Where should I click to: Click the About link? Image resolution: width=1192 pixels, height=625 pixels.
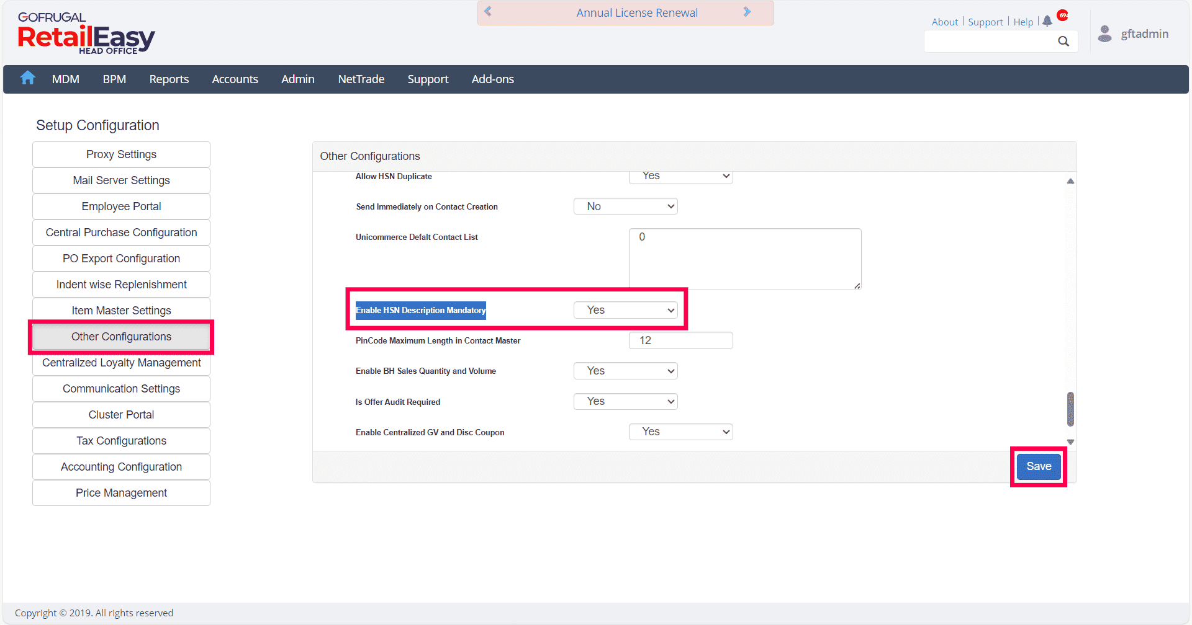(x=944, y=22)
